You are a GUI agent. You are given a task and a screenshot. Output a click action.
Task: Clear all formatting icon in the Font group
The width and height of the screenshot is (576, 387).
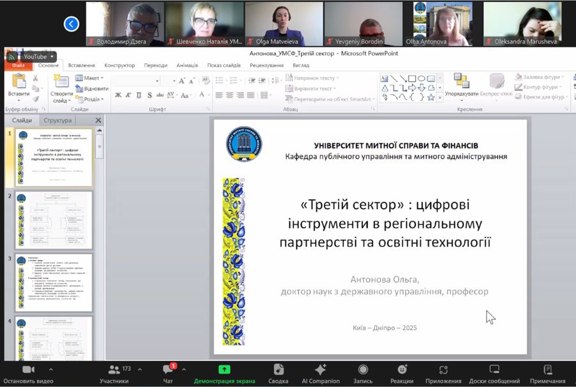pos(205,81)
